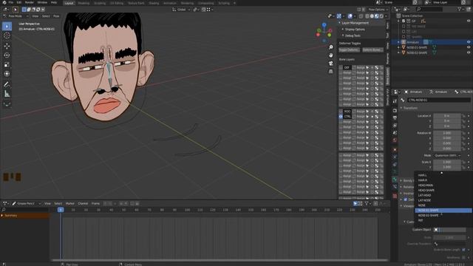Expand the Summary channel in timeline
This screenshot has width=473, height=266.
[2, 216]
